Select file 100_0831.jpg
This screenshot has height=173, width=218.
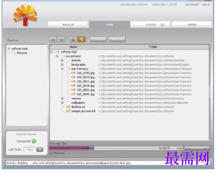pyautogui.click(x=86, y=90)
